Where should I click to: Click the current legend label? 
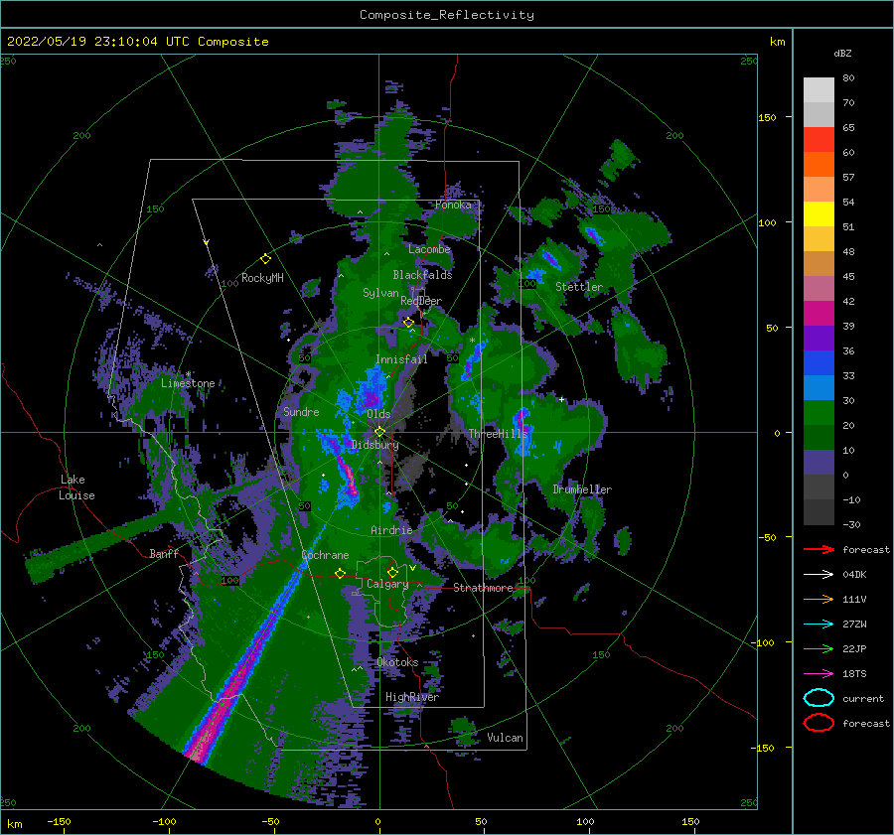click(862, 699)
